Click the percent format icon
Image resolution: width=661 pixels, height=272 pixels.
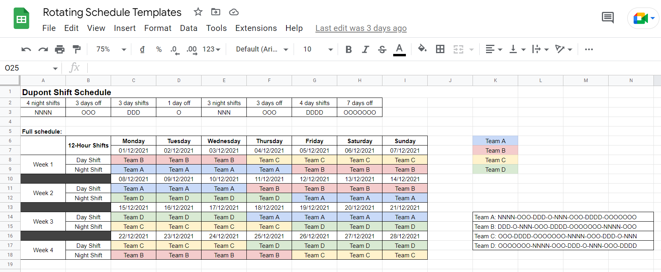pyautogui.click(x=158, y=49)
